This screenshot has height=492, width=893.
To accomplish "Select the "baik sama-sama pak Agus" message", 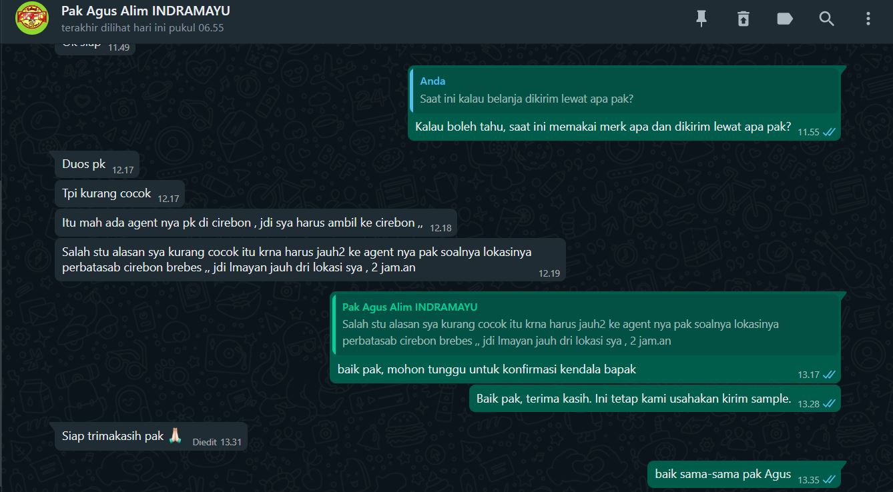I will 743,474.
